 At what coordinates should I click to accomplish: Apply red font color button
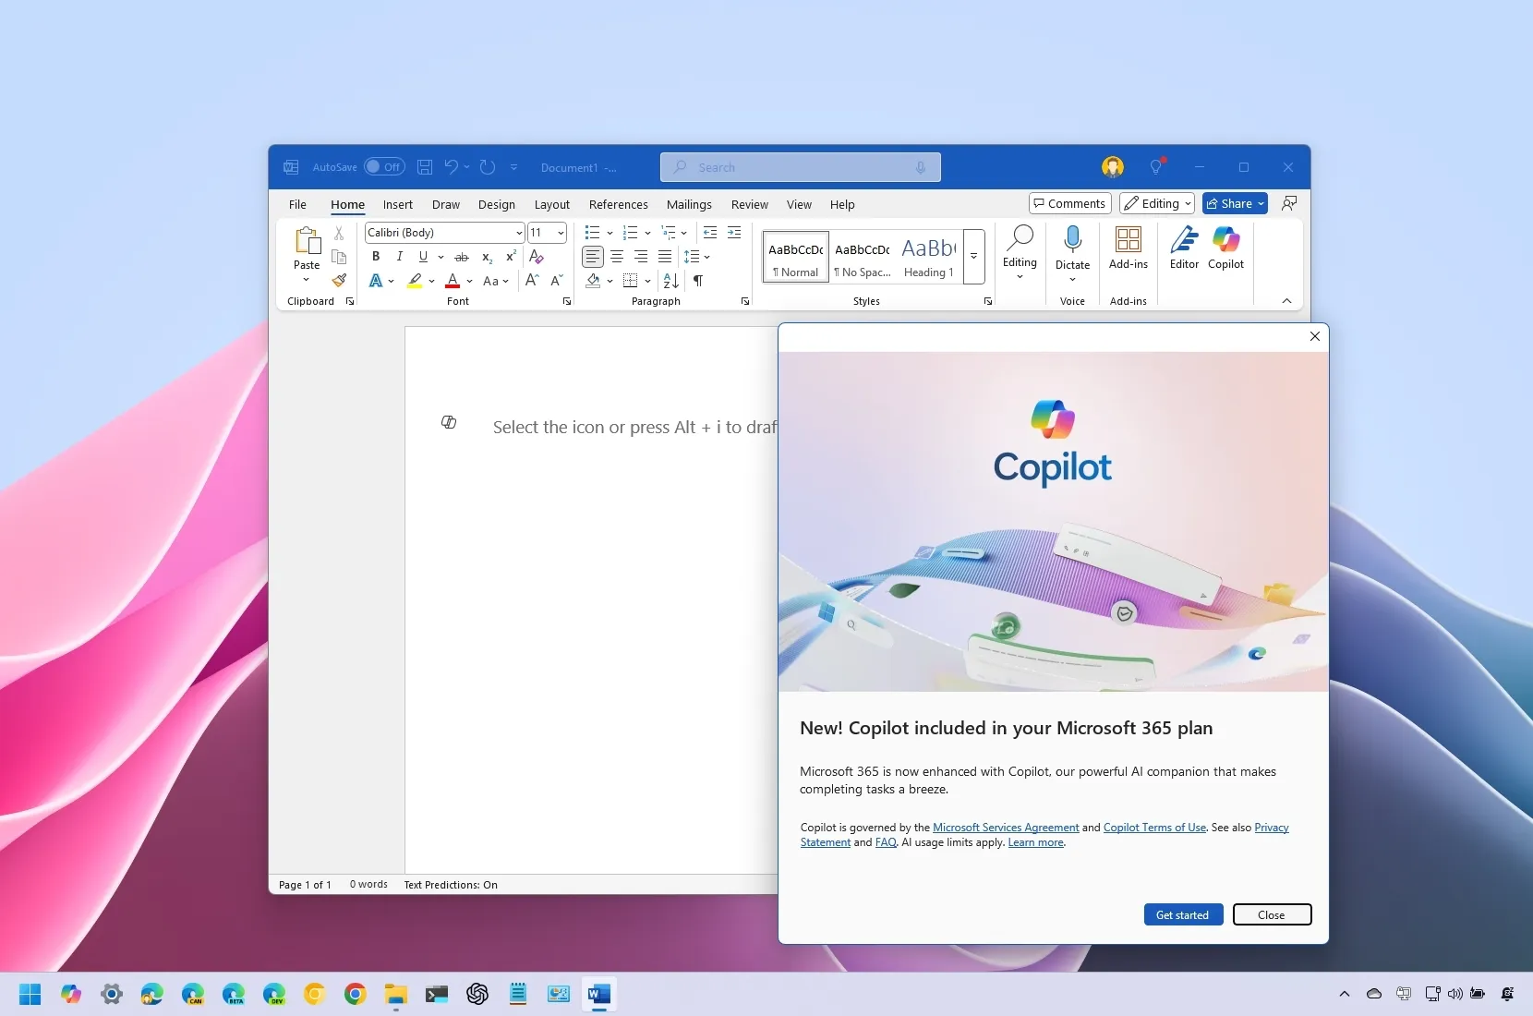pos(453,281)
